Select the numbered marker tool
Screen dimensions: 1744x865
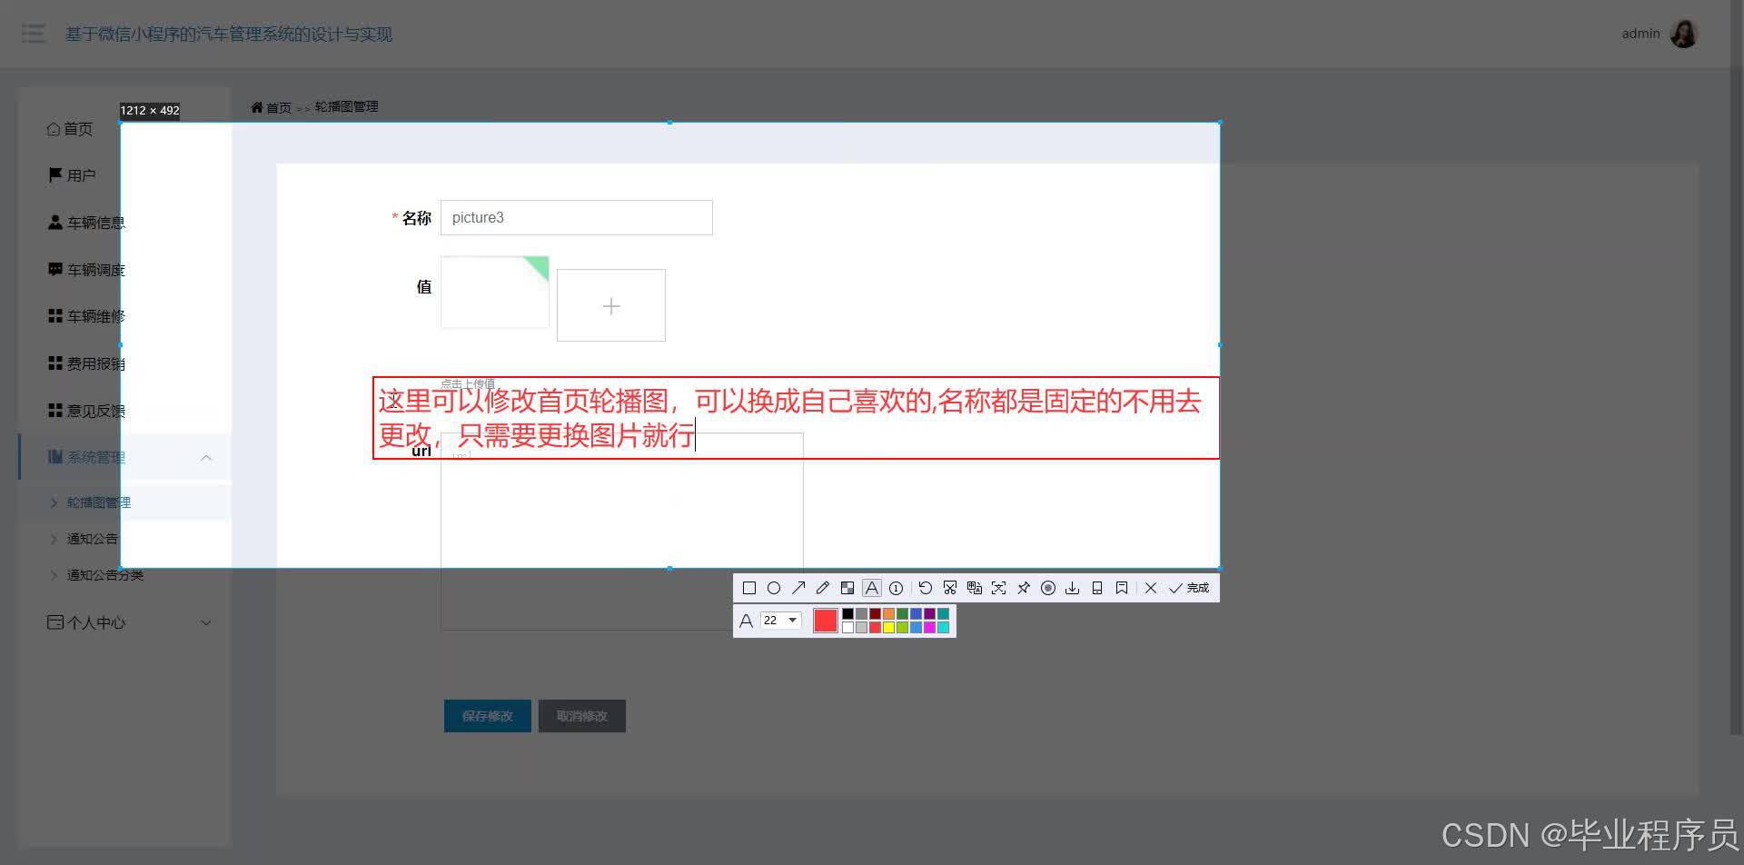click(896, 588)
